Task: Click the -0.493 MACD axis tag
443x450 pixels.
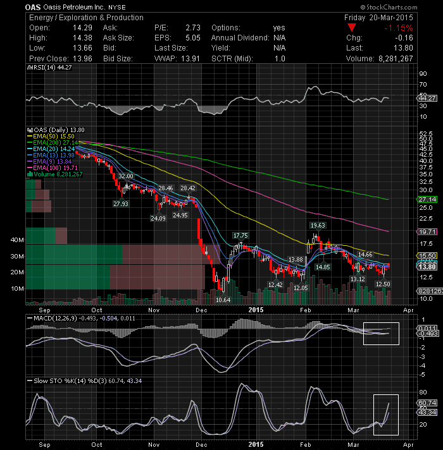Action: [428, 334]
